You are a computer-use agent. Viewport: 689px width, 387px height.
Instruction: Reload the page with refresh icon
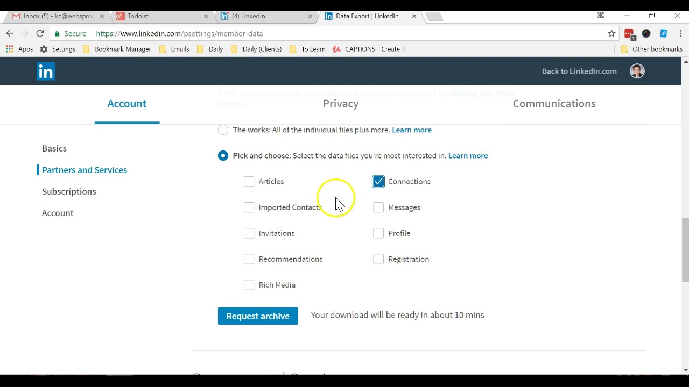40,33
